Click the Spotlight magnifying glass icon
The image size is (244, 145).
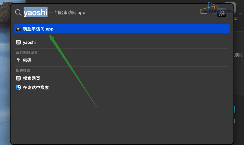tap(18, 12)
